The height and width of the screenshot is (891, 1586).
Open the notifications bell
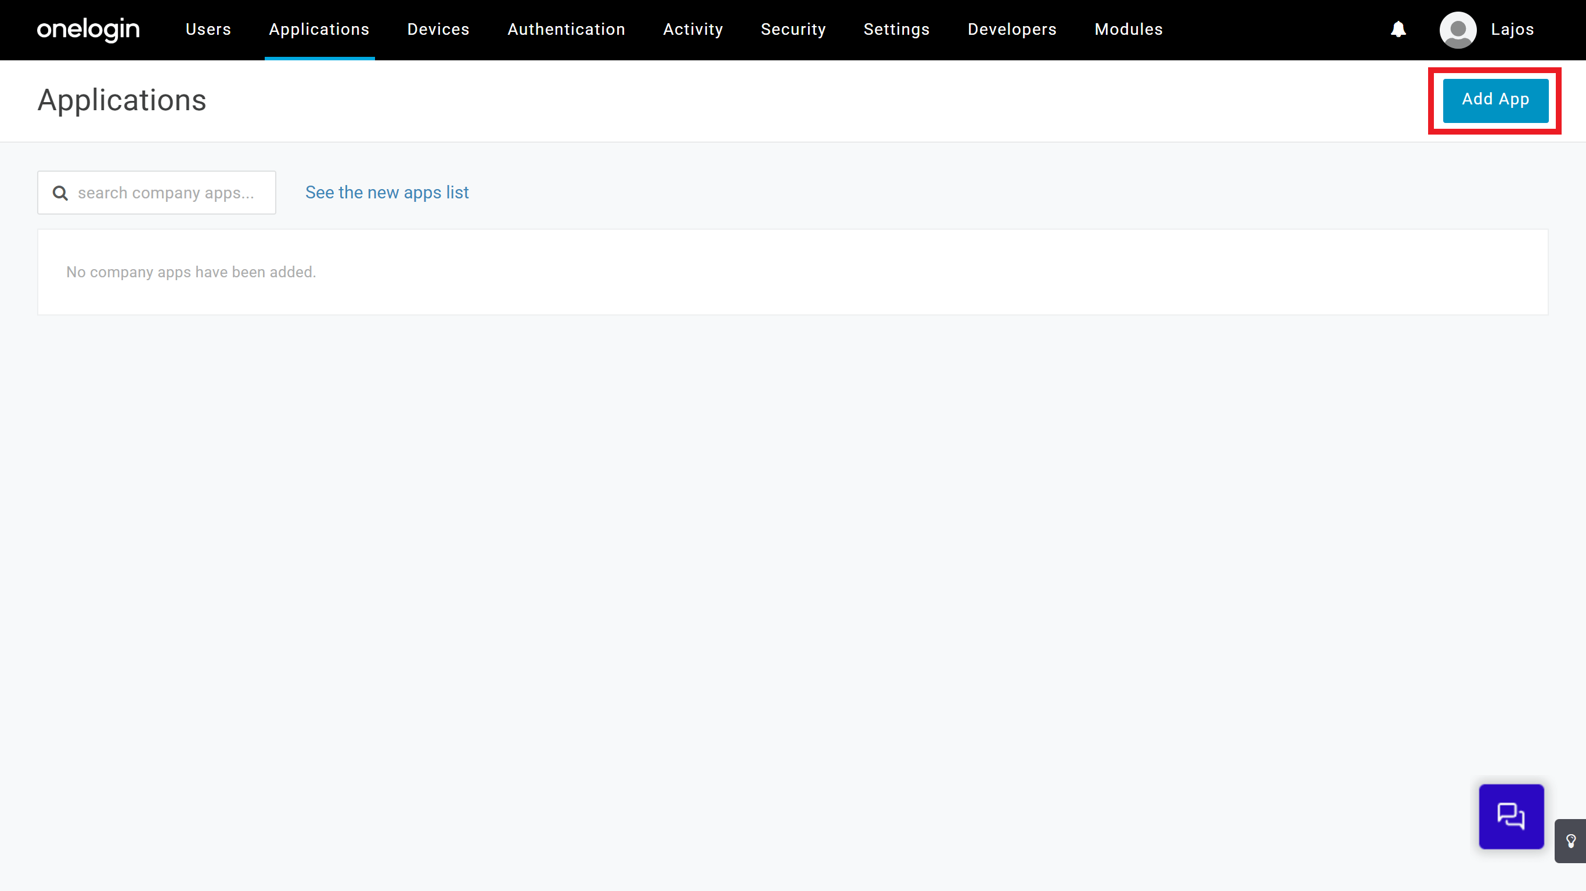tap(1399, 30)
